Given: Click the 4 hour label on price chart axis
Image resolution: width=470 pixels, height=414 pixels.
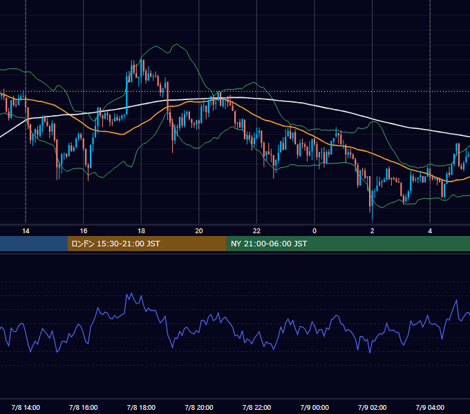Looking at the screenshot, I should [x=430, y=231].
